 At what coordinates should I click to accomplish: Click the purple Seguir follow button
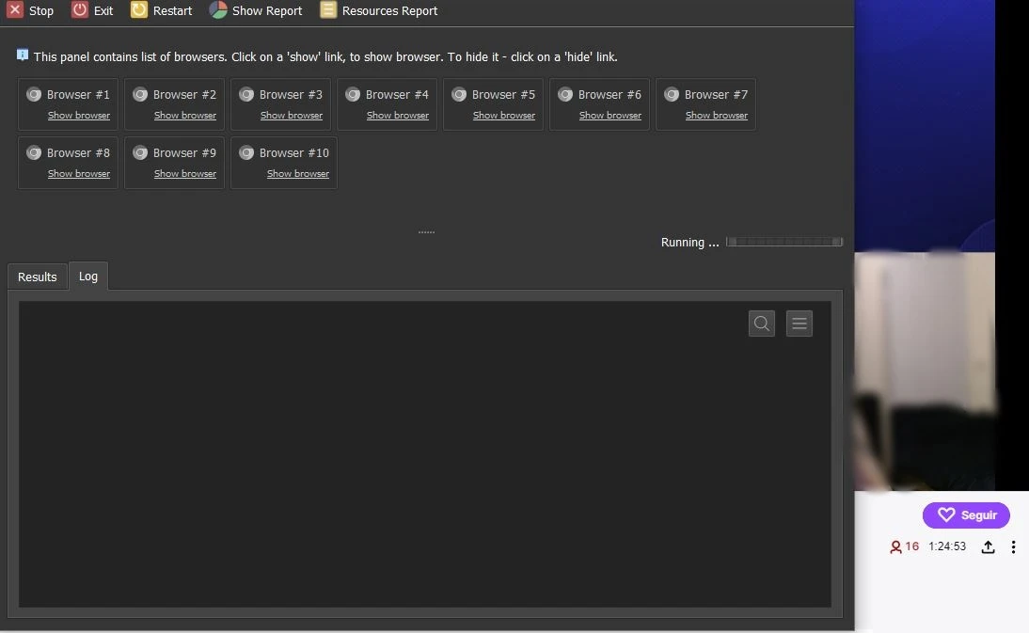click(x=966, y=515)
